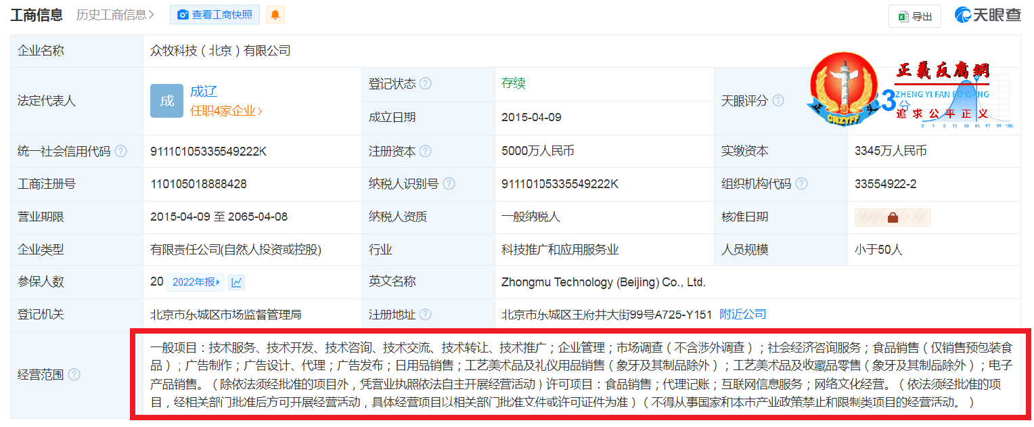Open the 2022年报 year selector

click(x=195, y=282)
